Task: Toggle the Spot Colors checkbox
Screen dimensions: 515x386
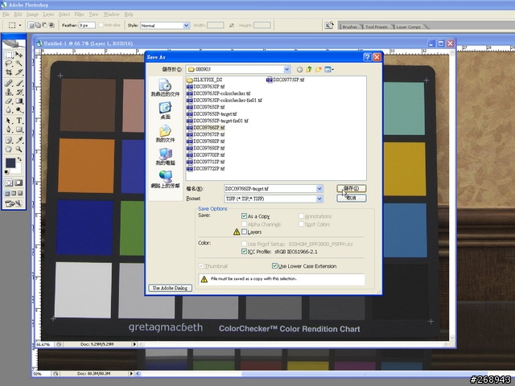Action: coord(301,224)
